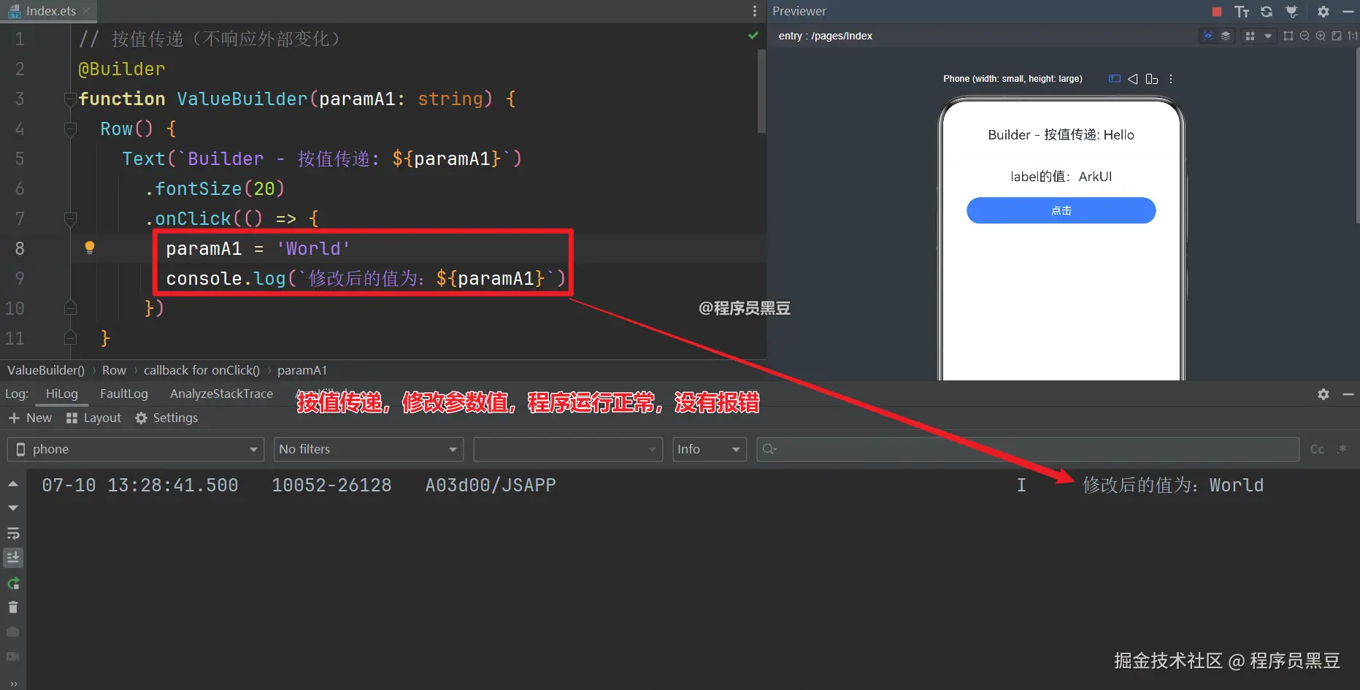Screen dimensions: 1360x690
Task: Select ValueBuilder() in the breadcrumb
Action: click(x=46, y=370)
